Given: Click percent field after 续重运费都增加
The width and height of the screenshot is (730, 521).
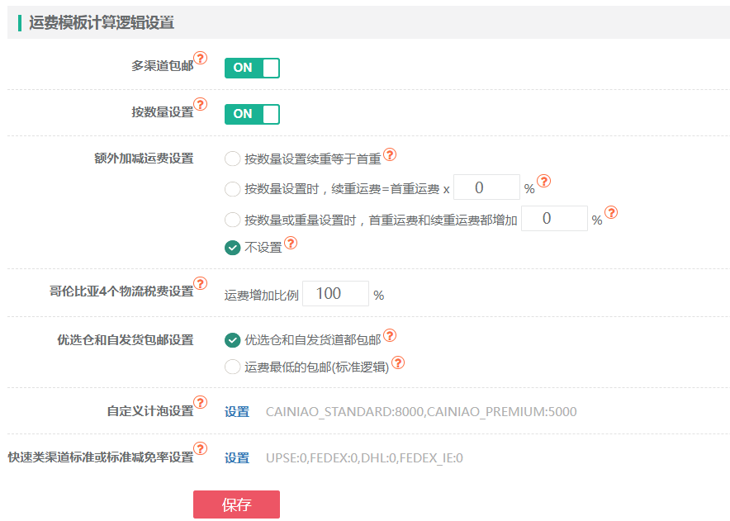Looking at the screenshot, I should pyautogui.click(x=554, y=218).
